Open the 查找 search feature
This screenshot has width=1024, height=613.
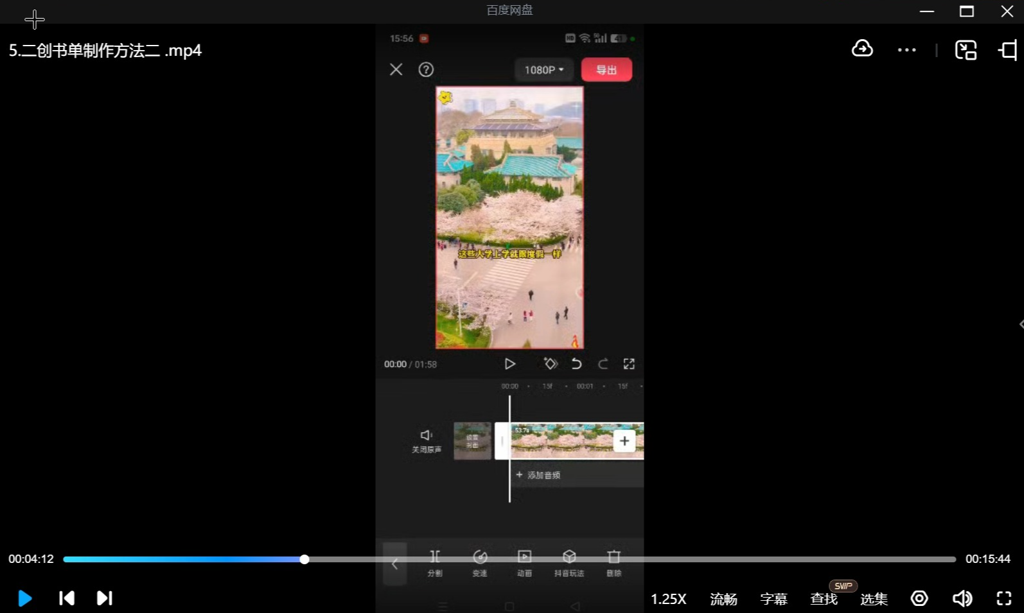tap(824, 599)
